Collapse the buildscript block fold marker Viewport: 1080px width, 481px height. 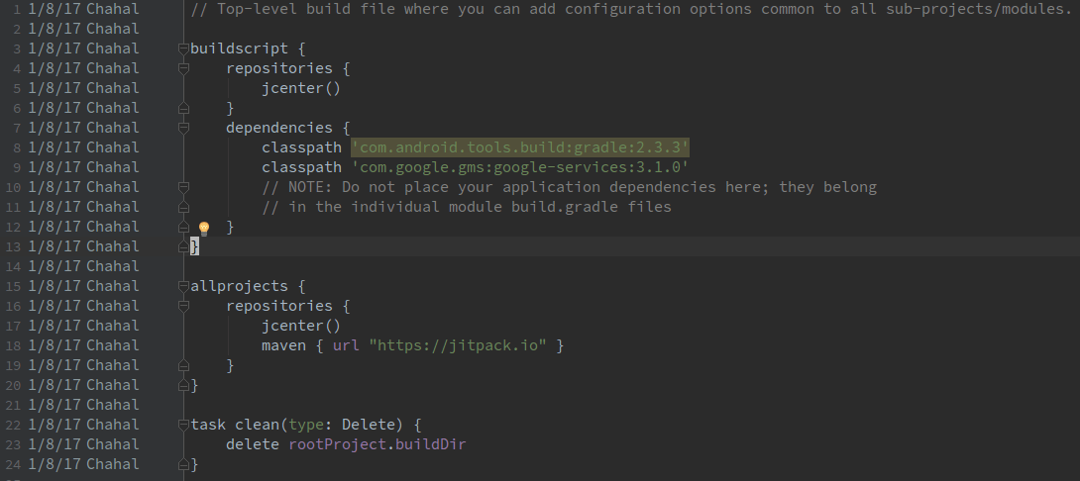tap(183, 48)
